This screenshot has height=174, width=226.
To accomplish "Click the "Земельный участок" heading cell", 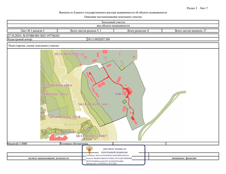I will point(113,22).
